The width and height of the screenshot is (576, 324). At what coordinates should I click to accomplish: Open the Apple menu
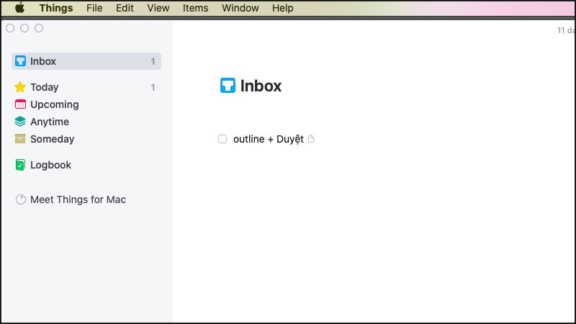(x=20, y=8)
